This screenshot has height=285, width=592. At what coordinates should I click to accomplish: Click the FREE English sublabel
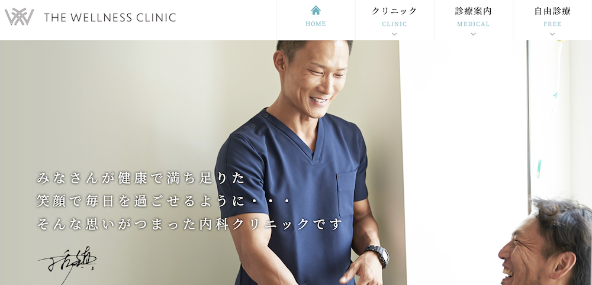[552, 24]
